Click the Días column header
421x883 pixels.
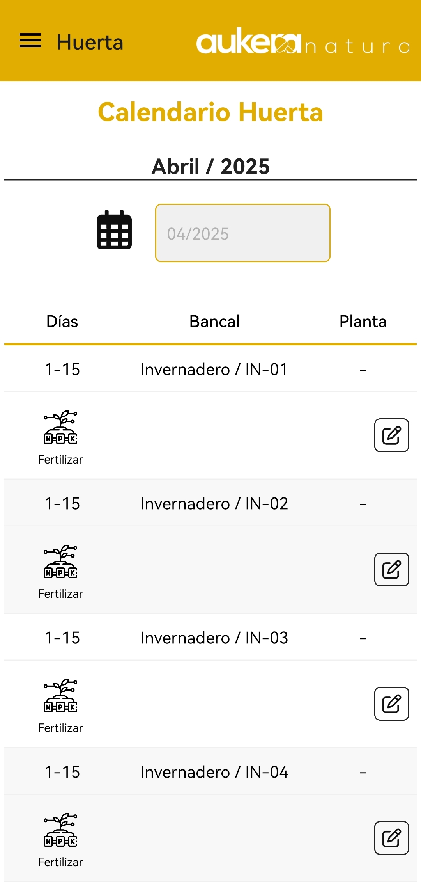[62, 322]
